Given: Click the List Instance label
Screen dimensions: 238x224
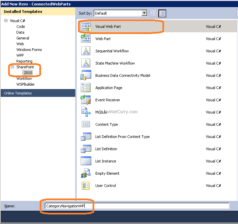Looking at the screenshot, I should coord(105,161).
